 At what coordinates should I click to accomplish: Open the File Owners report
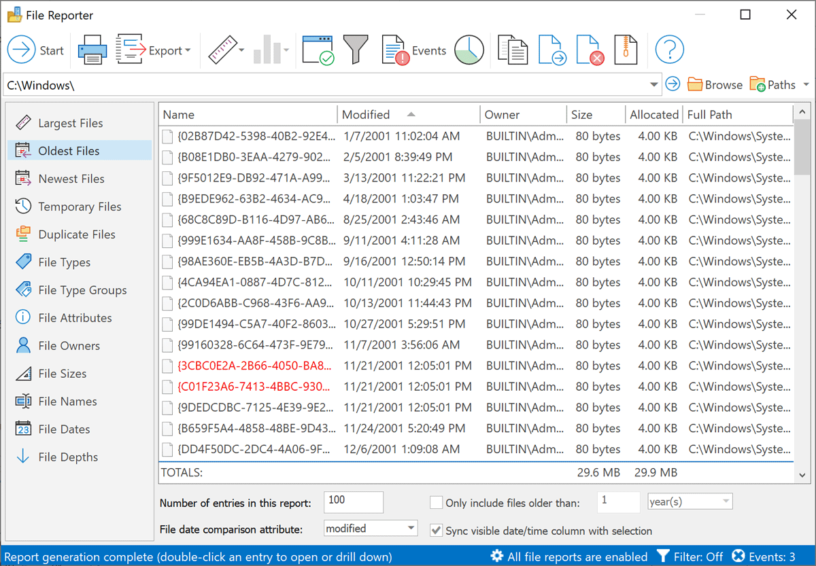[80, 346]
